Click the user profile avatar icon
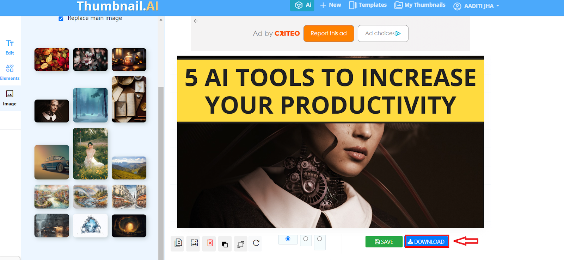 tap(457, 6)
